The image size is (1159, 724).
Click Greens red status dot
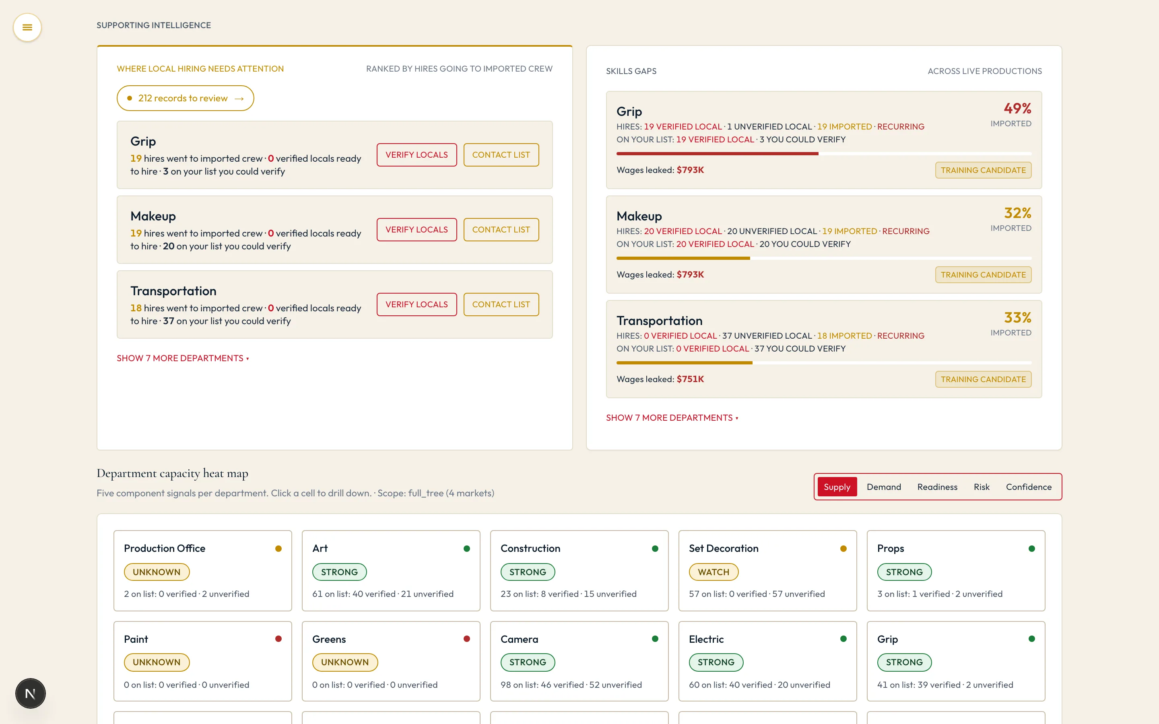pyautogui.click(x=466, y=639)
